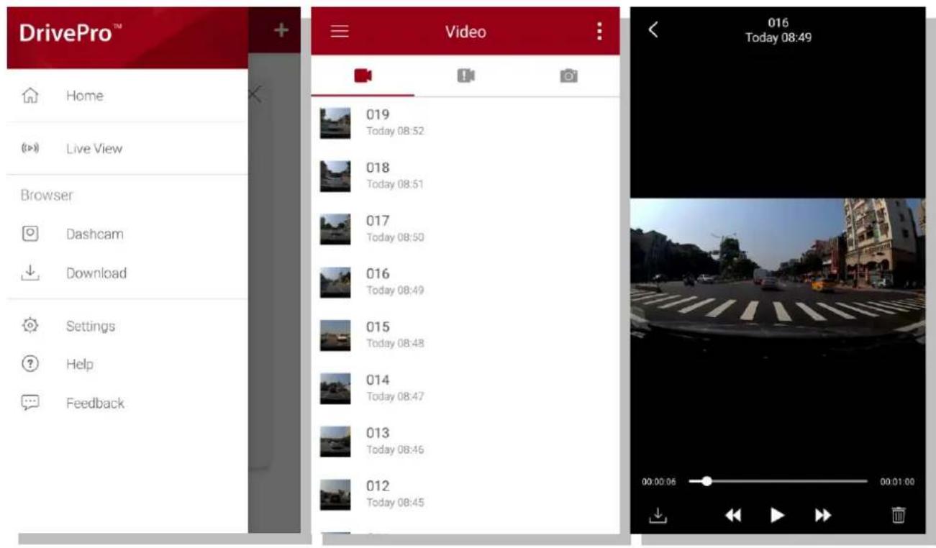Screen dimensions: 936x548
Task: Open Live View from side menu
Action: (x=127, y=149)
